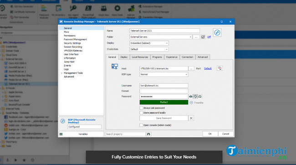Enable Open console (Admin mode) checkbox
The width and height of the screenshot is (296, 165).
pos(141,125)
